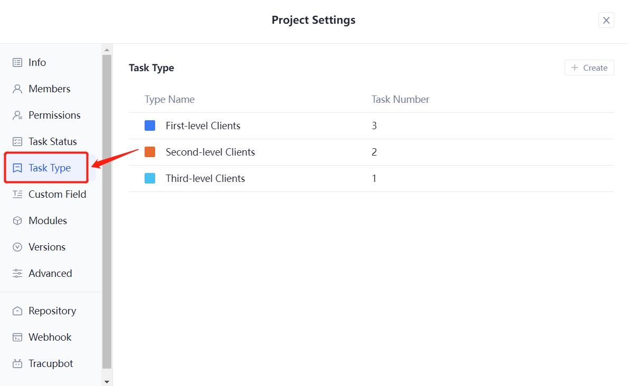This screenshot has width=628, height=386.
Task: Click the Modules cube icon
Action: [17, 220]
